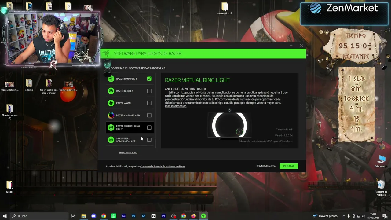Uncheck the Razer Synapse 4 checkbox
This screenshot has width=391, height=220.
tap(149, 79)
